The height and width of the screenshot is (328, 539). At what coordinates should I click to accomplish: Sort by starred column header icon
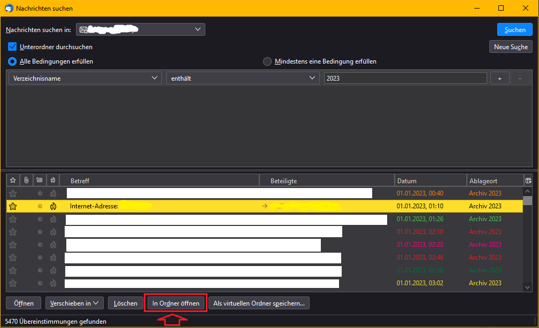point(13,181)
